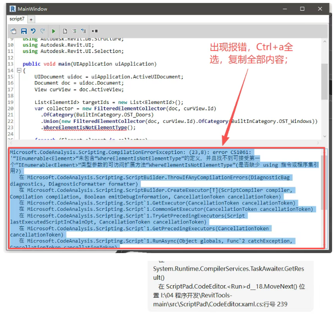Viewport: 335px width, 324px height.
Task: Run the script with the green play button
Action: click(x=53, y=31)
